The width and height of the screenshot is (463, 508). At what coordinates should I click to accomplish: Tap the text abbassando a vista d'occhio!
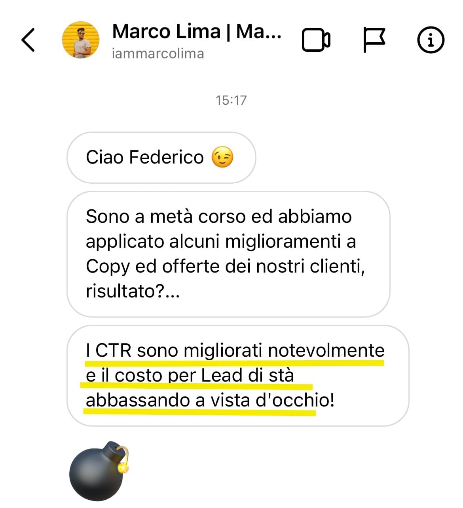(x=210, y=400)
